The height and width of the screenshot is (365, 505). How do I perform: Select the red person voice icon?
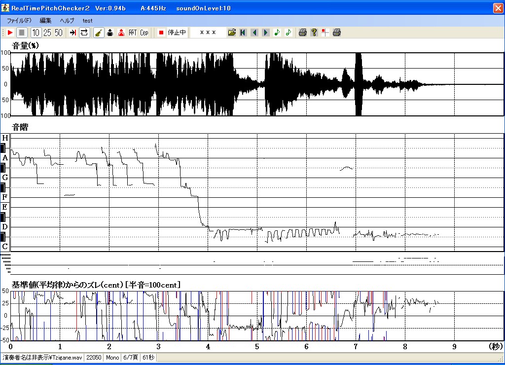[121, 33]
